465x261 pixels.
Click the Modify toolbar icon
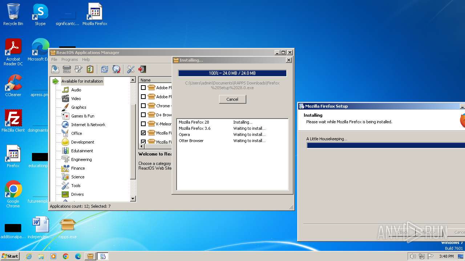pos(78,69)
